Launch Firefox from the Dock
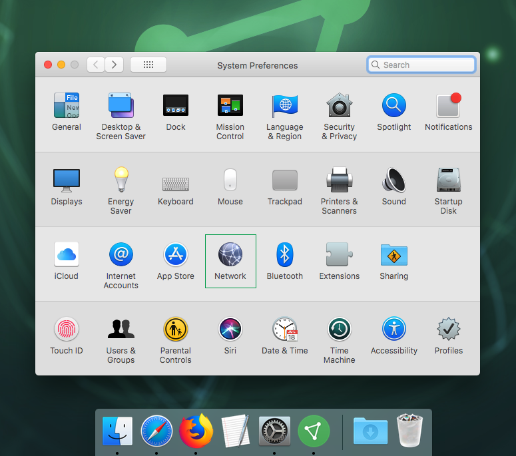The image size is (516, 456). (x=196, y=431)
